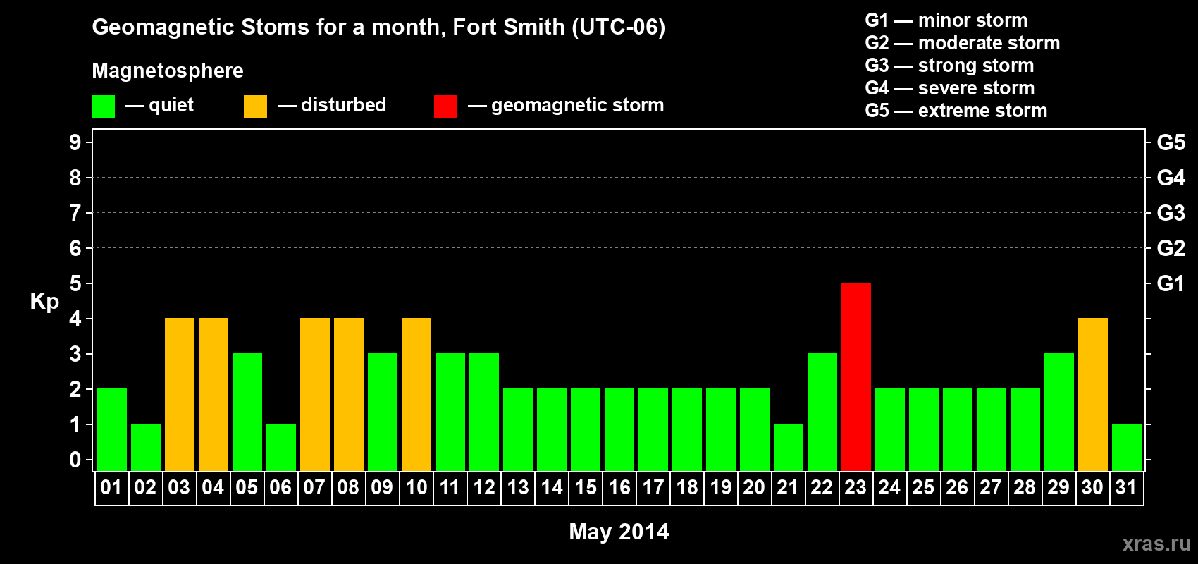Select the orange bar for day 30
Image resolution: width=1198 pixels, height=564 pixels.
click(1093, 394)
